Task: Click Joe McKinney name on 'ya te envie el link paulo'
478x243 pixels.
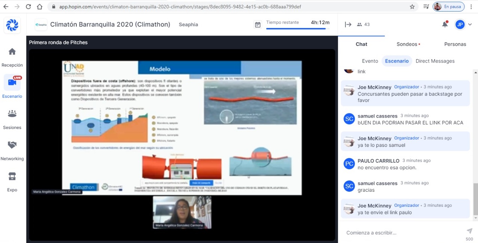Action: tap(374, 206)
